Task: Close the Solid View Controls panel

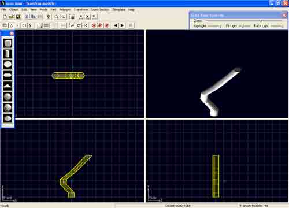Action: (284, 16)
